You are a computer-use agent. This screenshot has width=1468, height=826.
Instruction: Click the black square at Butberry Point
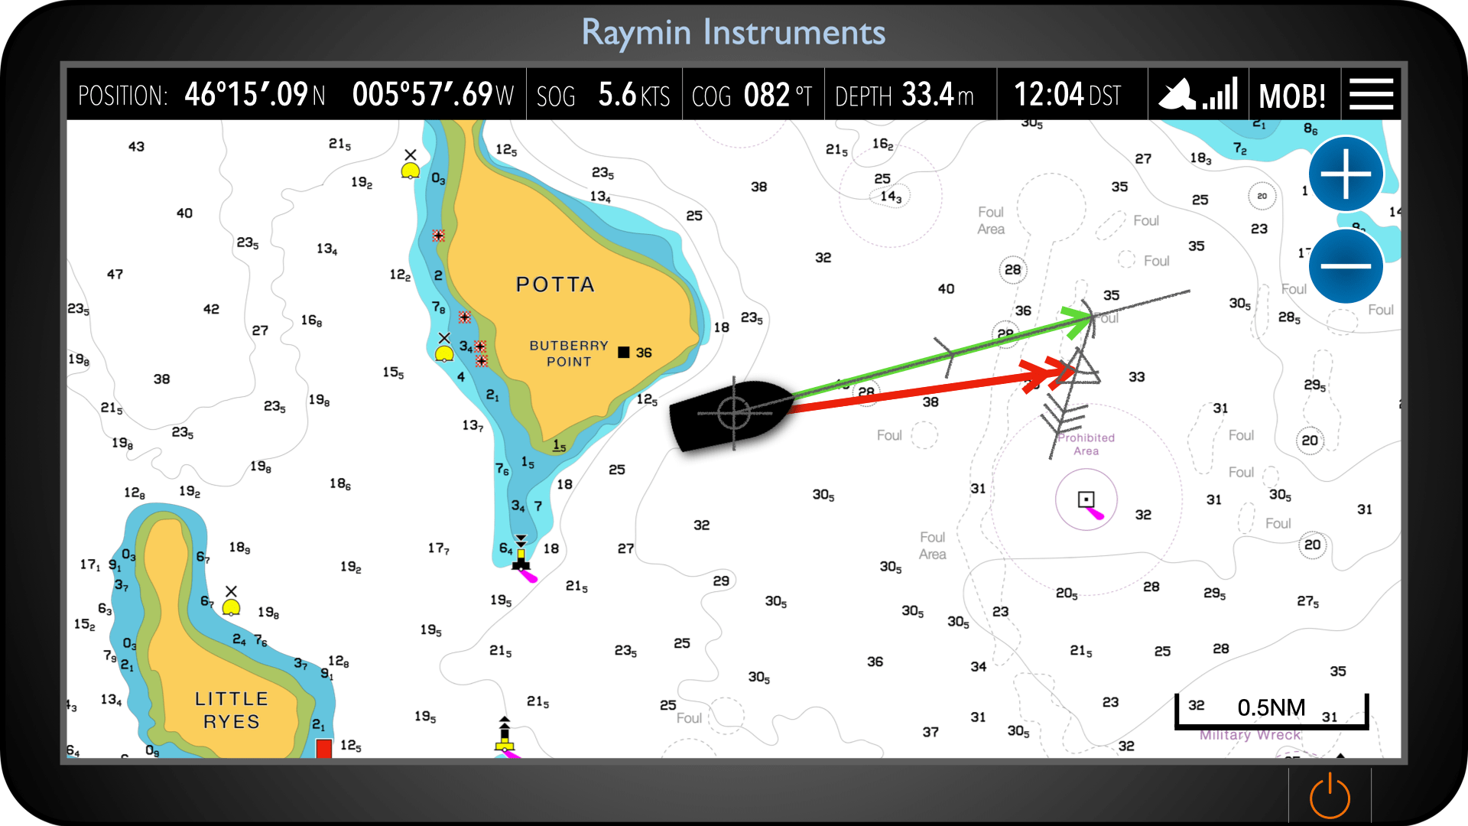tap(624, 353)
